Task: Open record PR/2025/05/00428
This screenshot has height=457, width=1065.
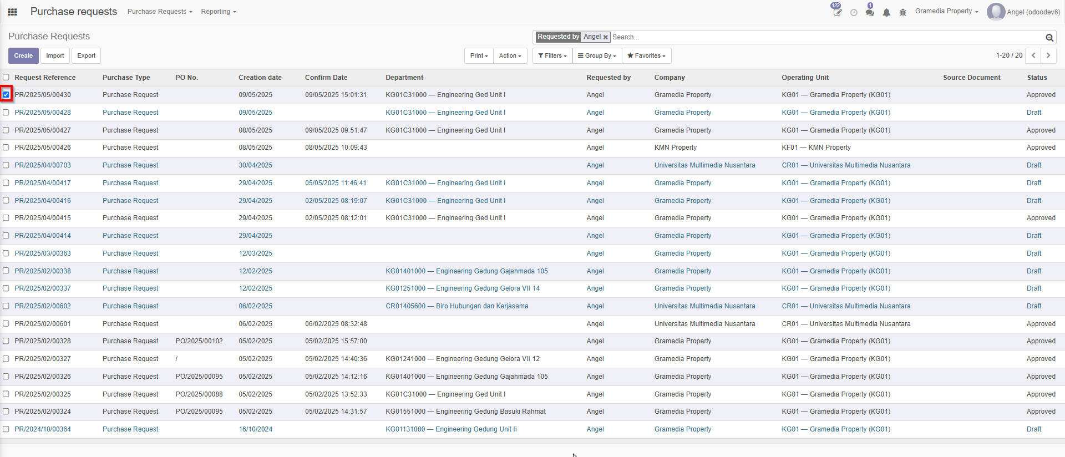Action: point(43,113)
